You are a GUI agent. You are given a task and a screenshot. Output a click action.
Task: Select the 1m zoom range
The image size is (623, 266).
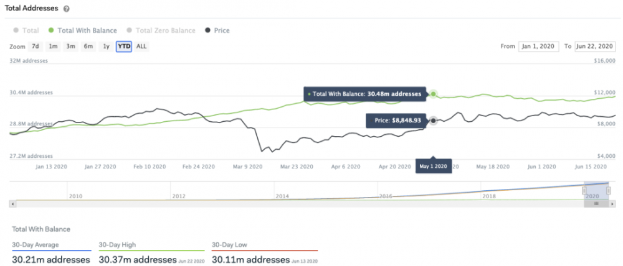[x=53, y=47]
